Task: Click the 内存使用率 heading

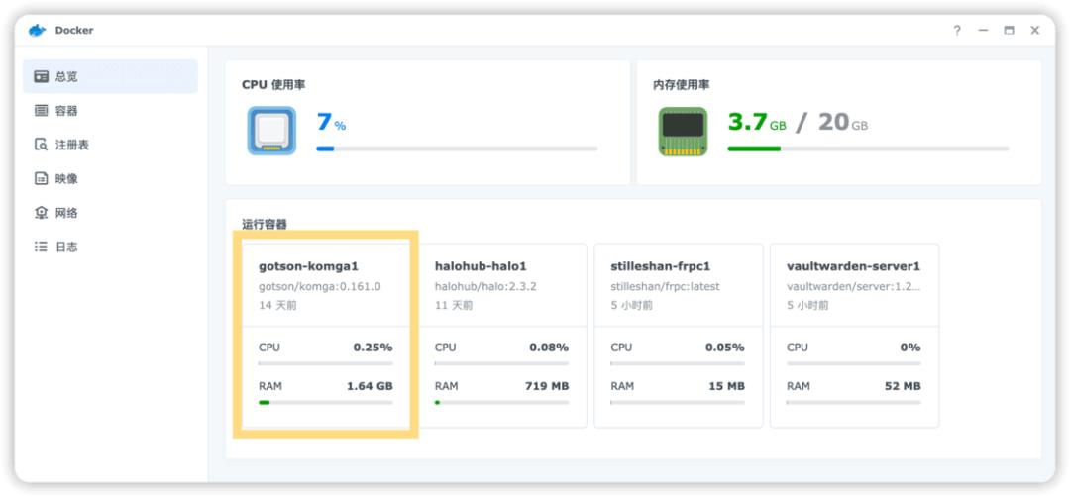Action: (x=681, y=85)
